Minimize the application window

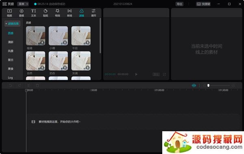(219, 4)
